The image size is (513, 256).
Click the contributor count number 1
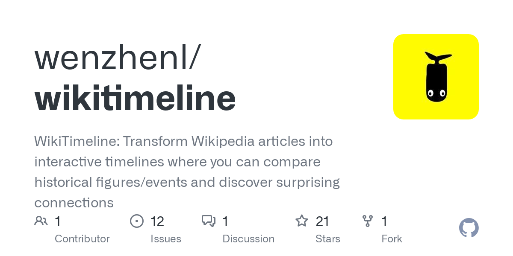[58, 221]
